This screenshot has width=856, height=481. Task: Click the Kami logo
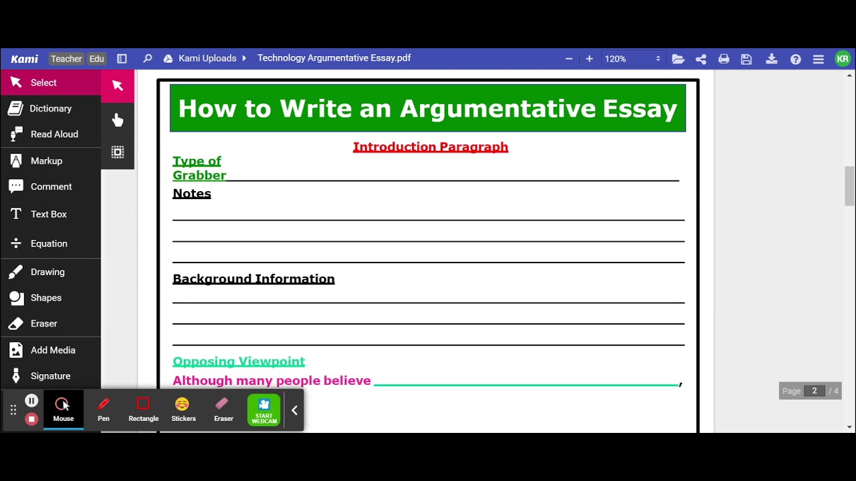point(25,59)
